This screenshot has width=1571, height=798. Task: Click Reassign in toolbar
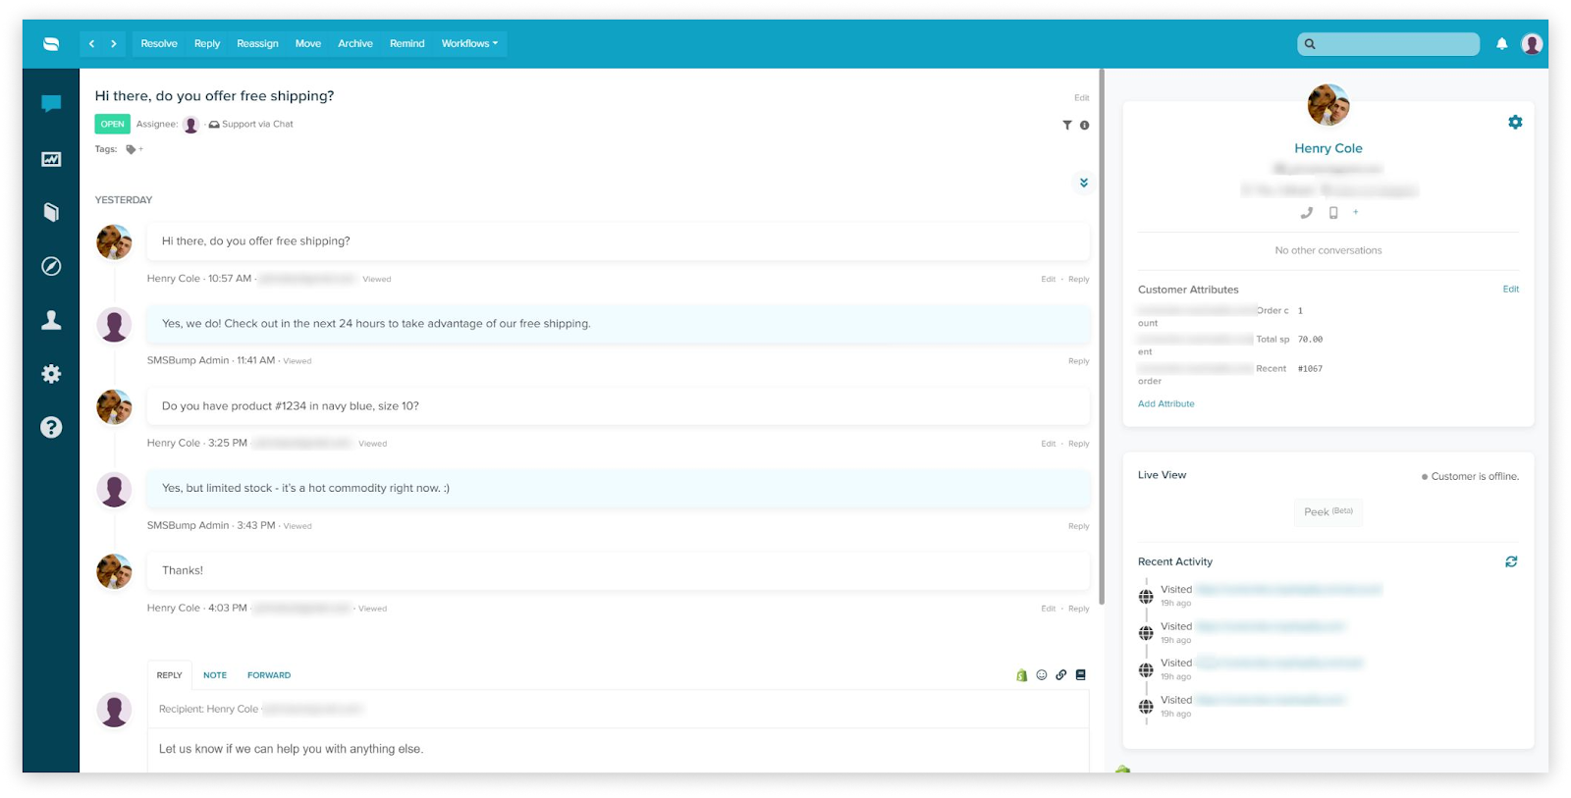[257, 43]
